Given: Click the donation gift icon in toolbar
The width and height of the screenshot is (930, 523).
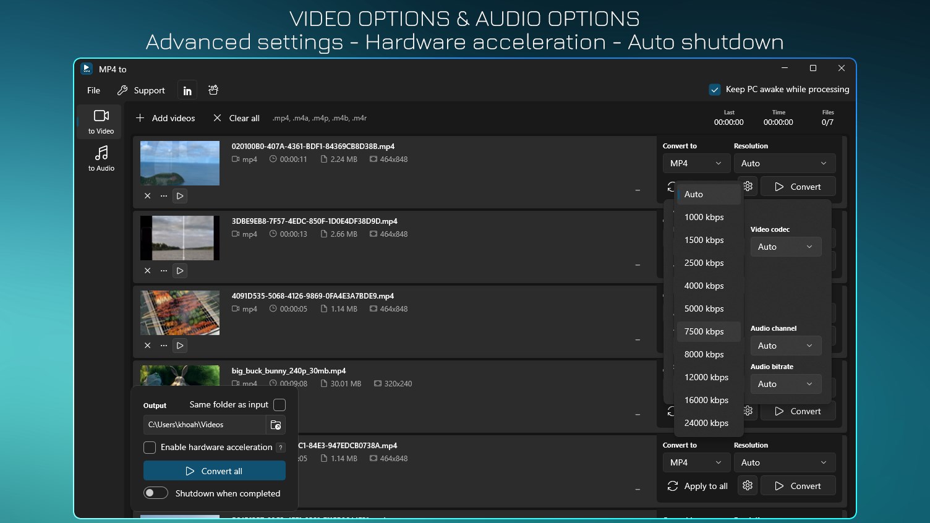Looking at the screenshot, I should [213, 90].
